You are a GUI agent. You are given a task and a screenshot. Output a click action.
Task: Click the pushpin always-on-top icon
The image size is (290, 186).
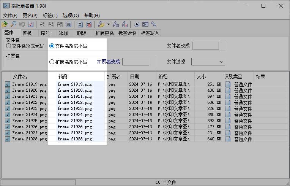[154, 24]
